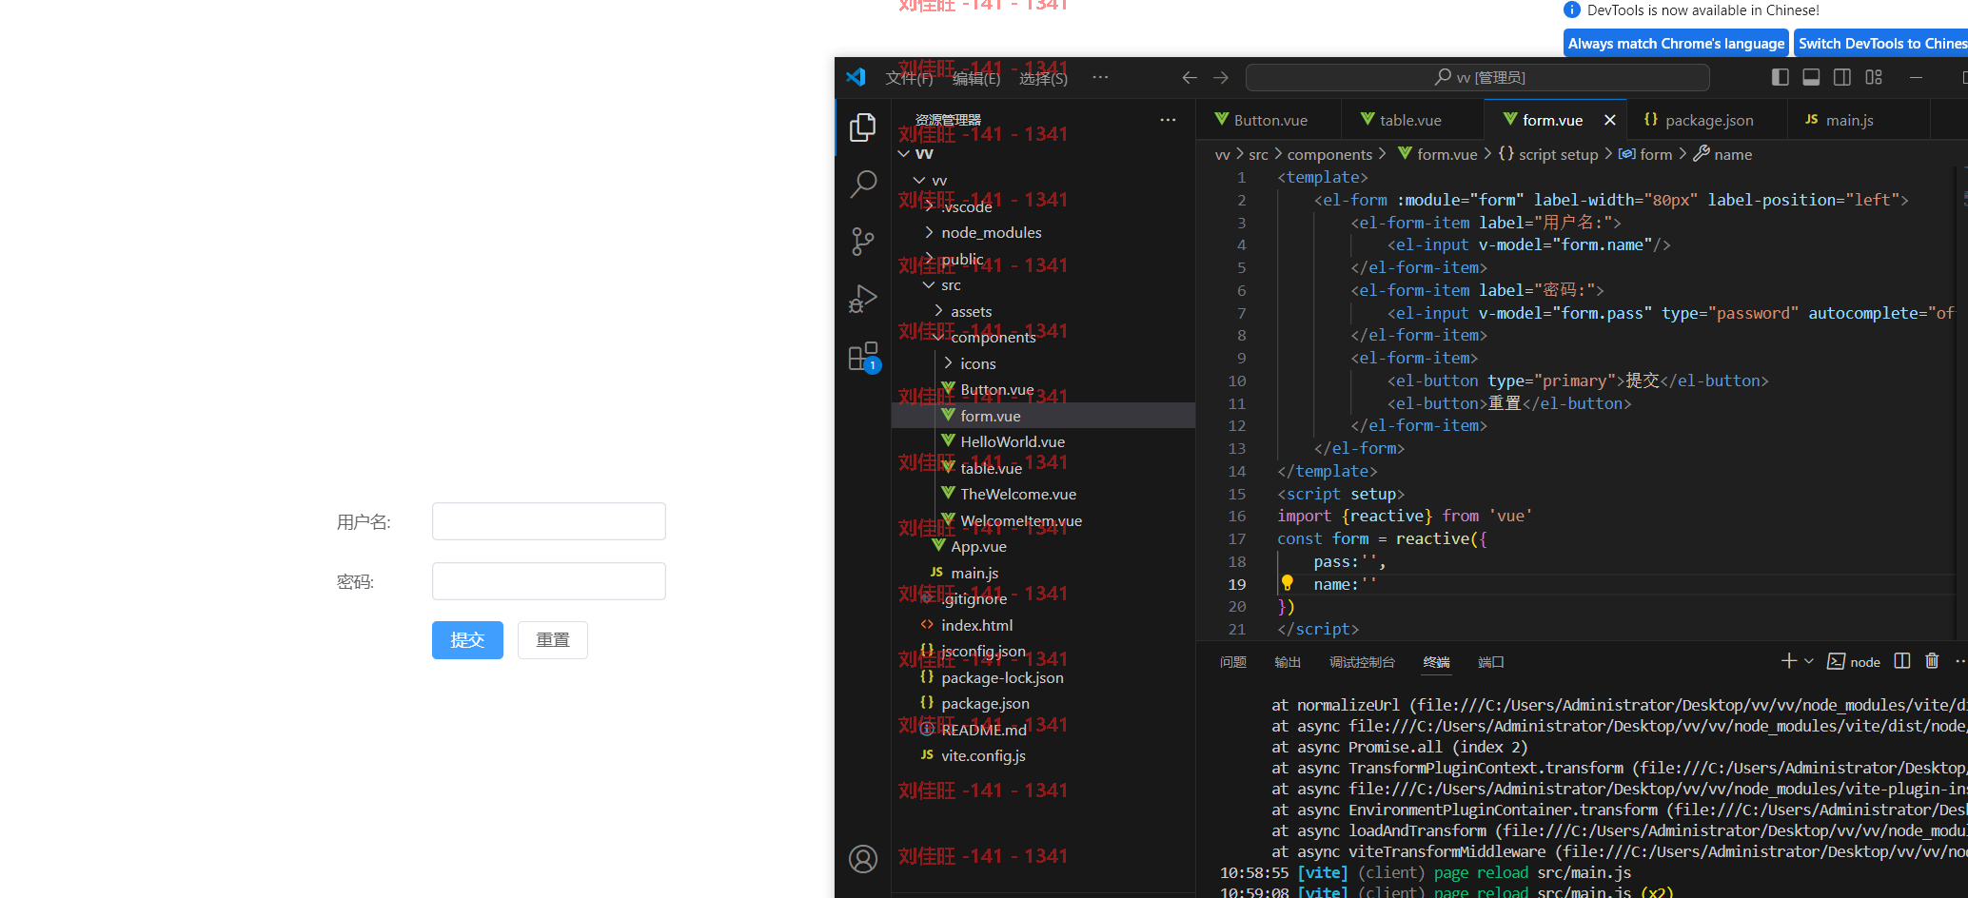This screenshot has width=1968, height=898.
Task: Open the Explorer view in activity bar
Action: [x=862, y=127]
